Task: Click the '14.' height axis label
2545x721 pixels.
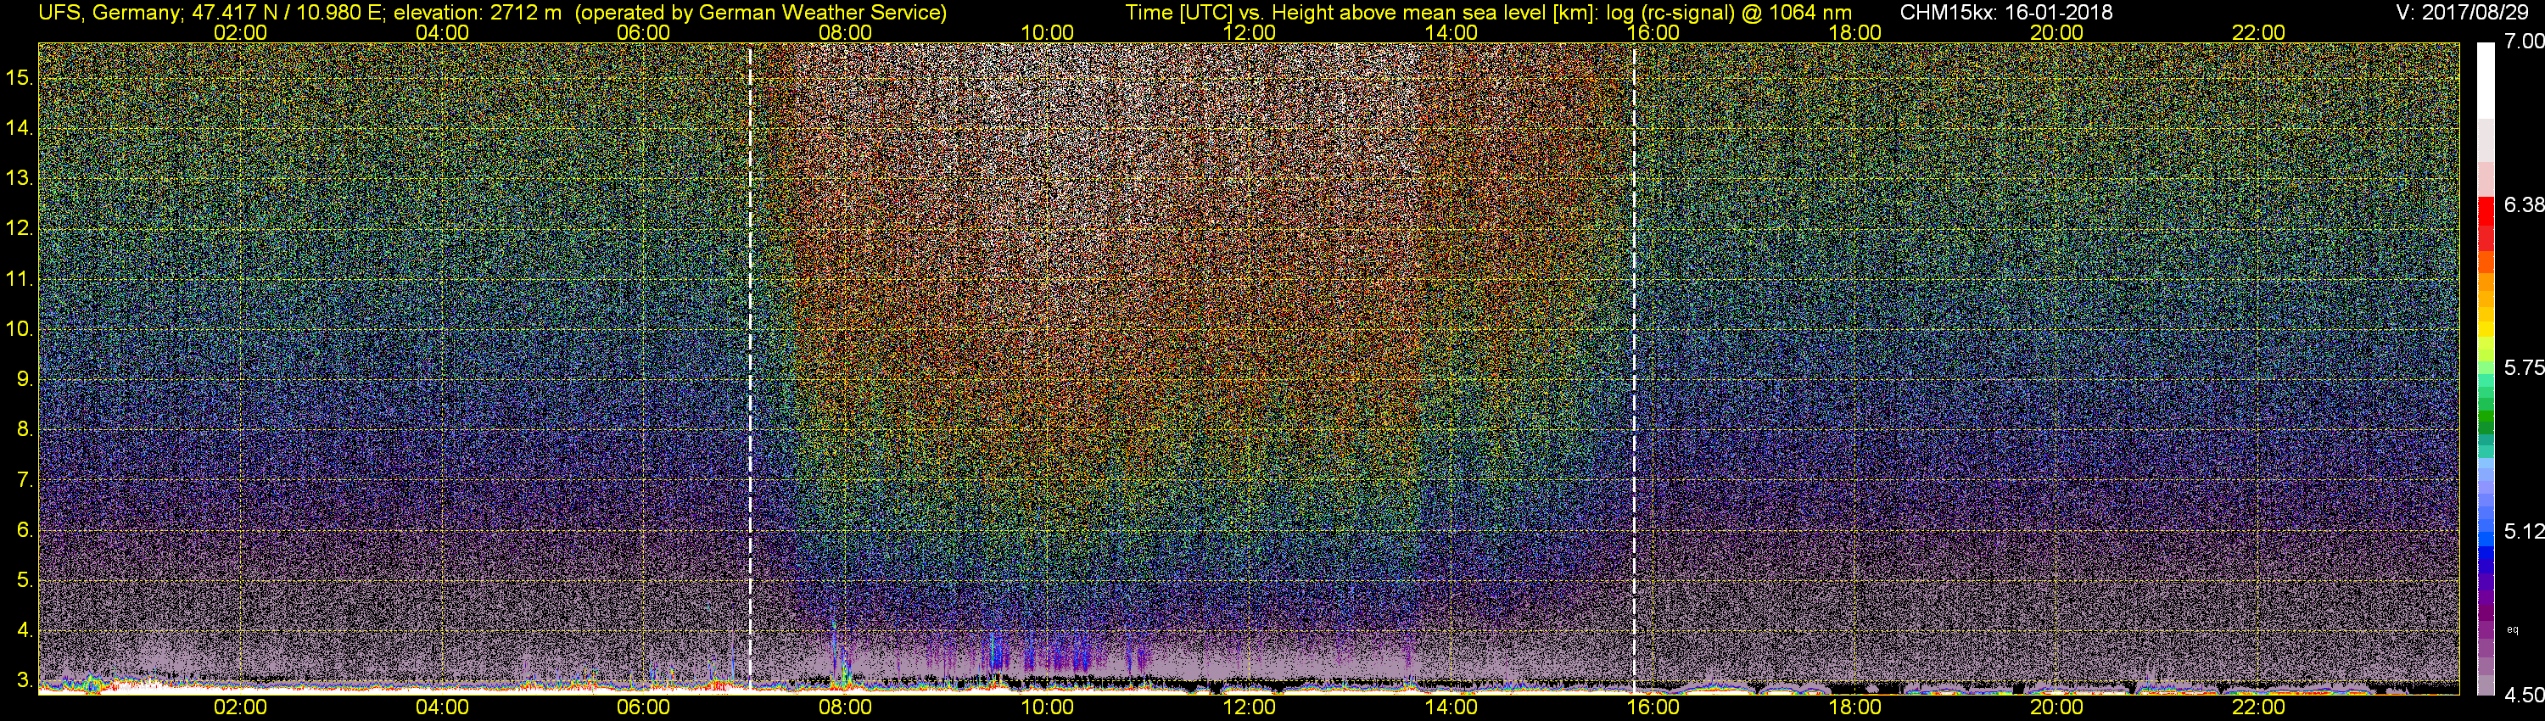Action: point(20,128)
